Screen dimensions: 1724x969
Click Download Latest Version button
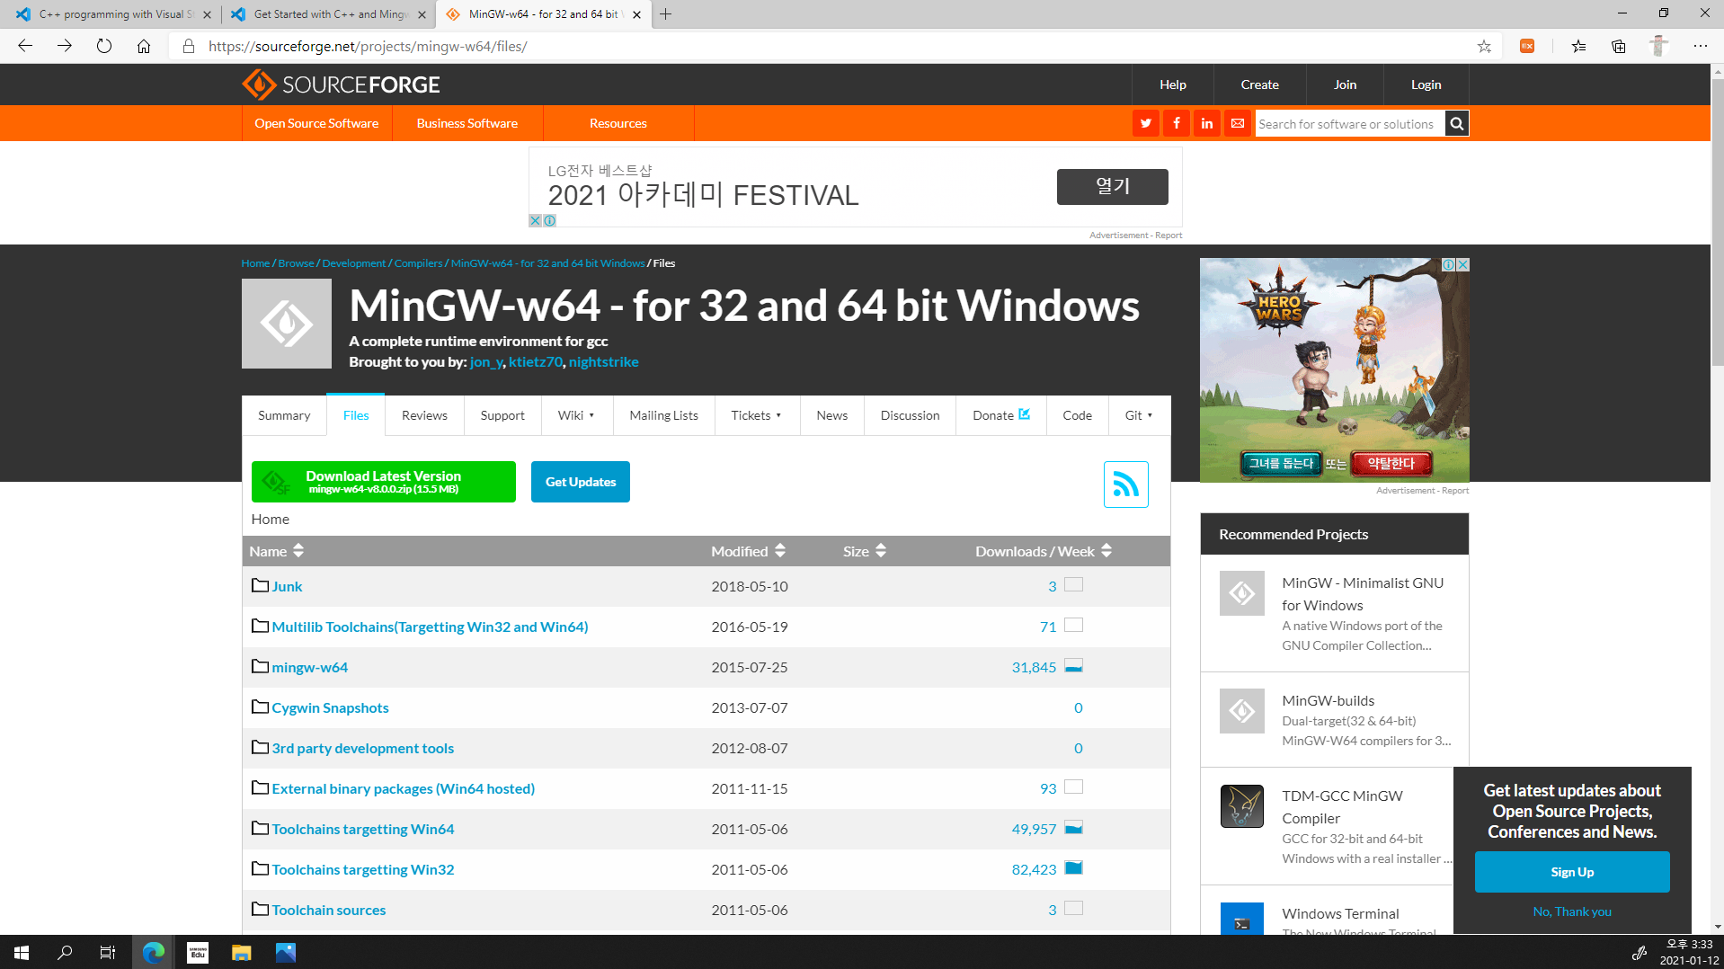384,482
